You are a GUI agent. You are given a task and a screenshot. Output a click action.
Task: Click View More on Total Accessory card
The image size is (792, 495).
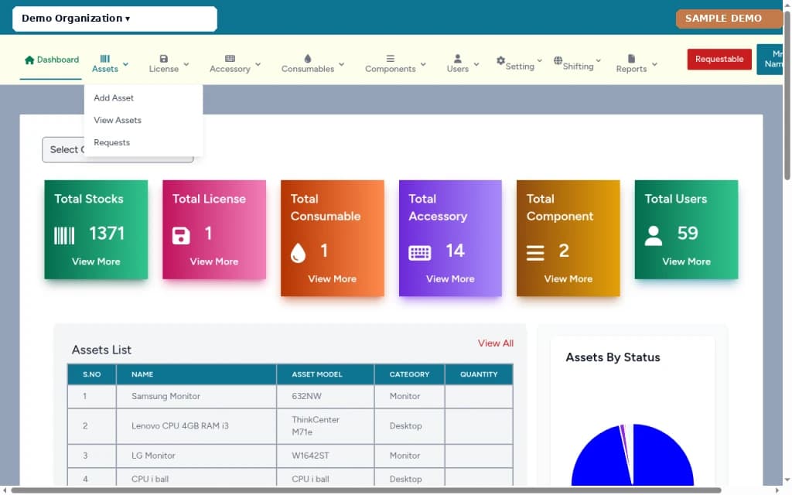[450, 278]
